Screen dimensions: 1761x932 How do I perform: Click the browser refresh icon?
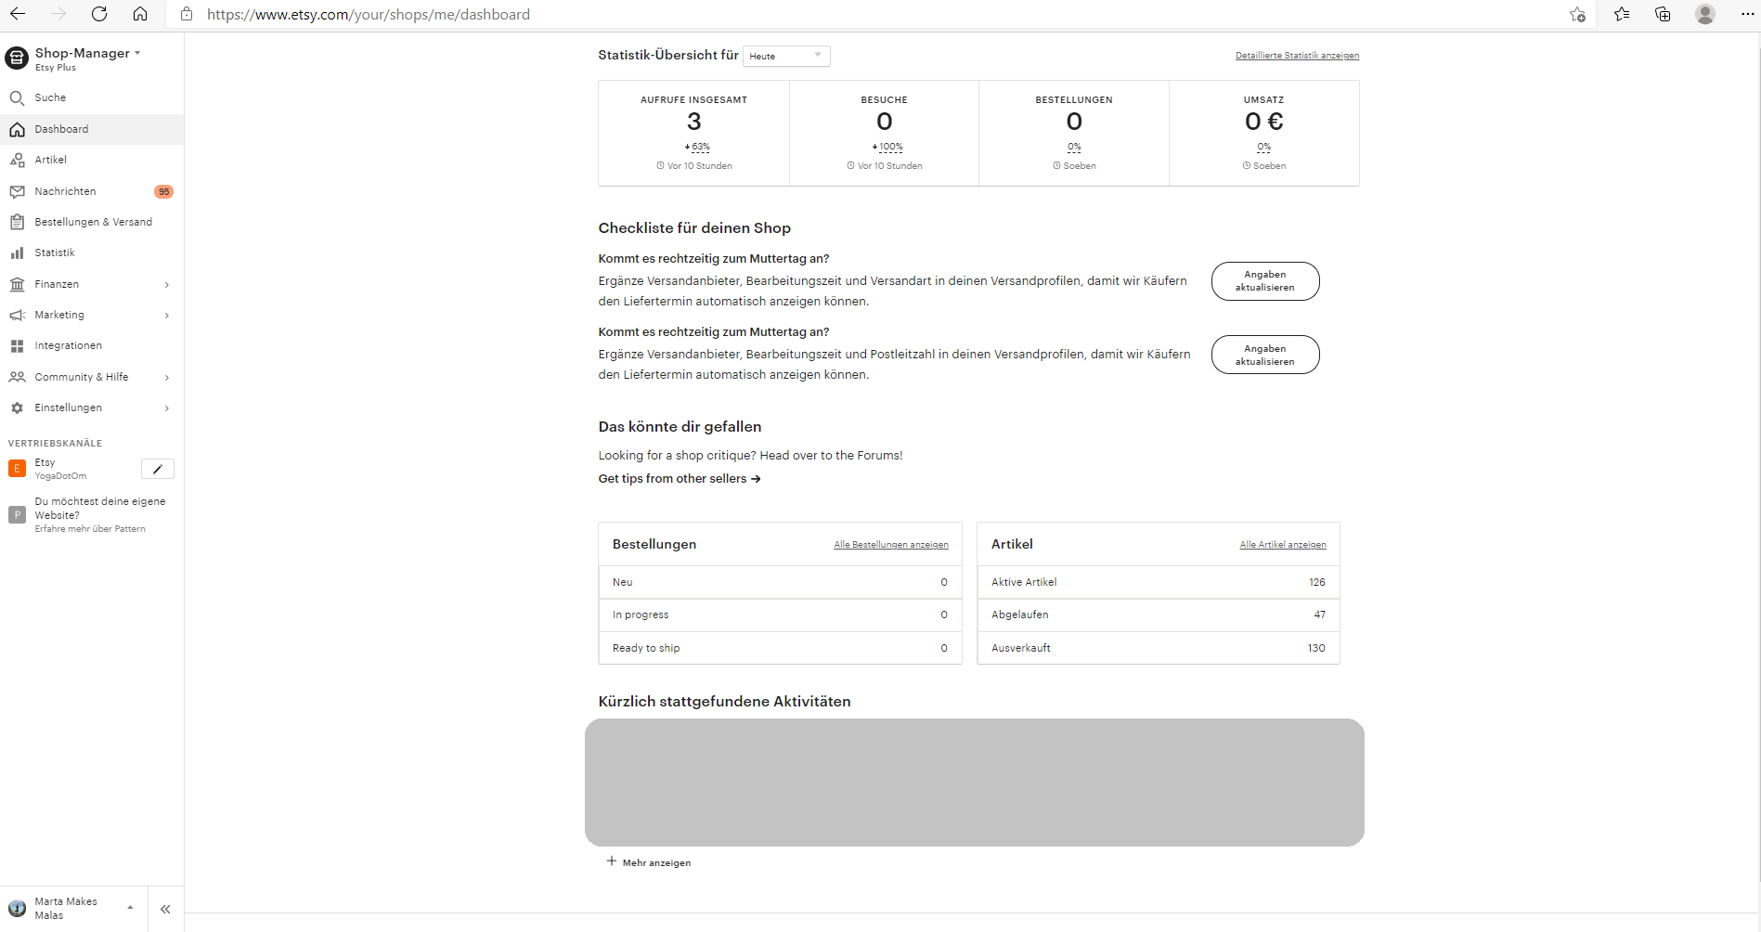point(99,14)
